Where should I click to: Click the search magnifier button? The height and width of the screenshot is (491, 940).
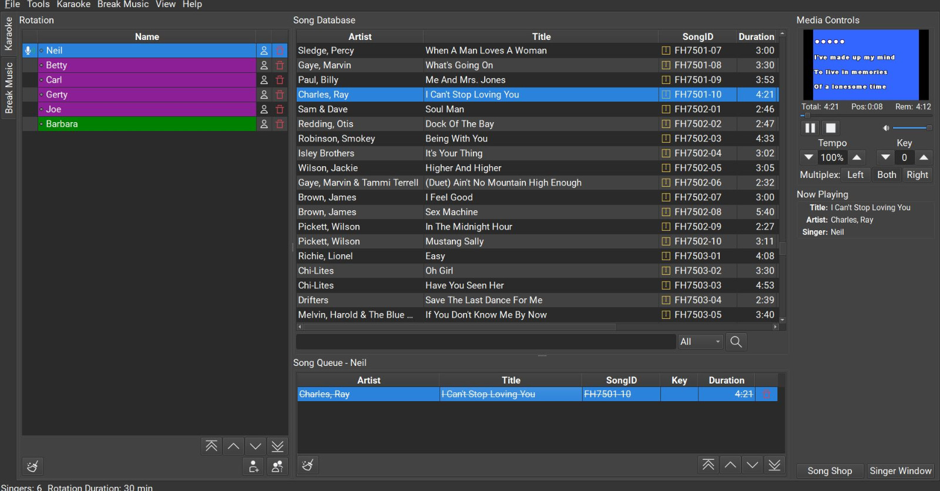click(x=736, y=342)
